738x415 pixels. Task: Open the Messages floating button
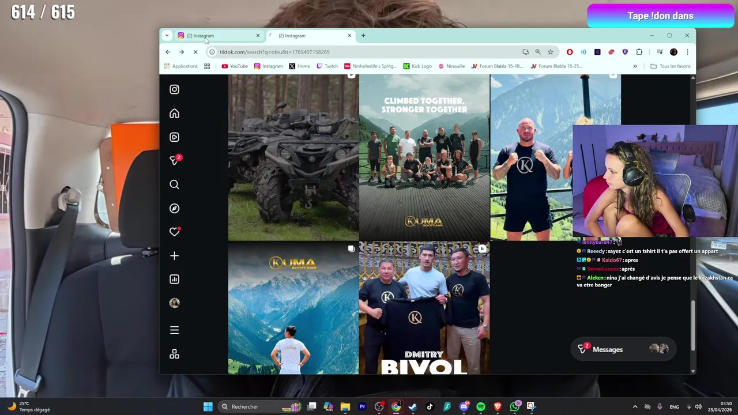pyautogui.click(x=623, y=349)
